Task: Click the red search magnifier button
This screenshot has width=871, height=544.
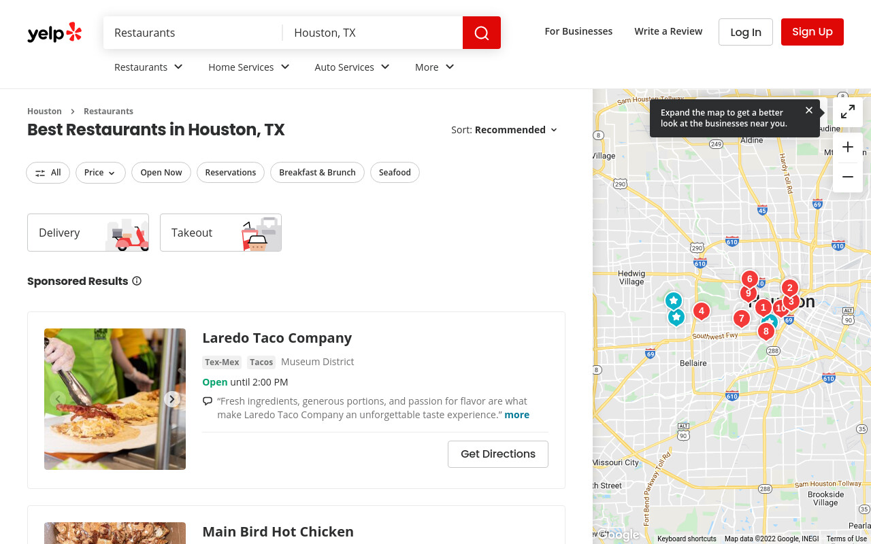Action: coord(482,33)
